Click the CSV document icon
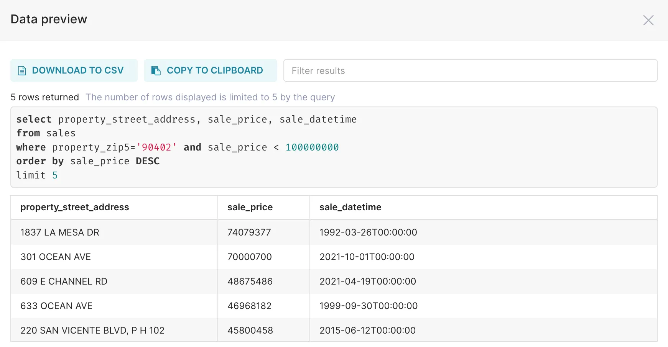 click(x=22, y=70)
